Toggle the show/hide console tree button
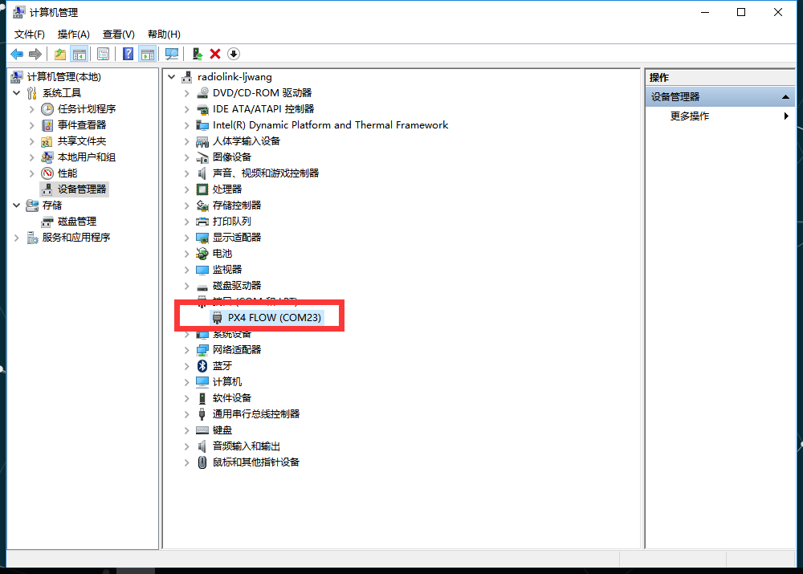This screenshot has height=574, width=803. click(x=79, y=54)
